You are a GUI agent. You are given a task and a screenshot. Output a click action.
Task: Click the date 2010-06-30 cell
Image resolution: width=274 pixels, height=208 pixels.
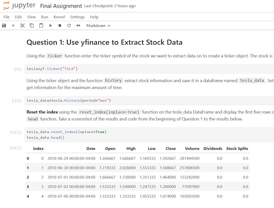[71, 168]
